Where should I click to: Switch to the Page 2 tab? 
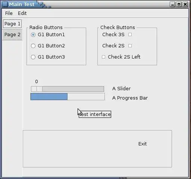click(x=12, y=35)
